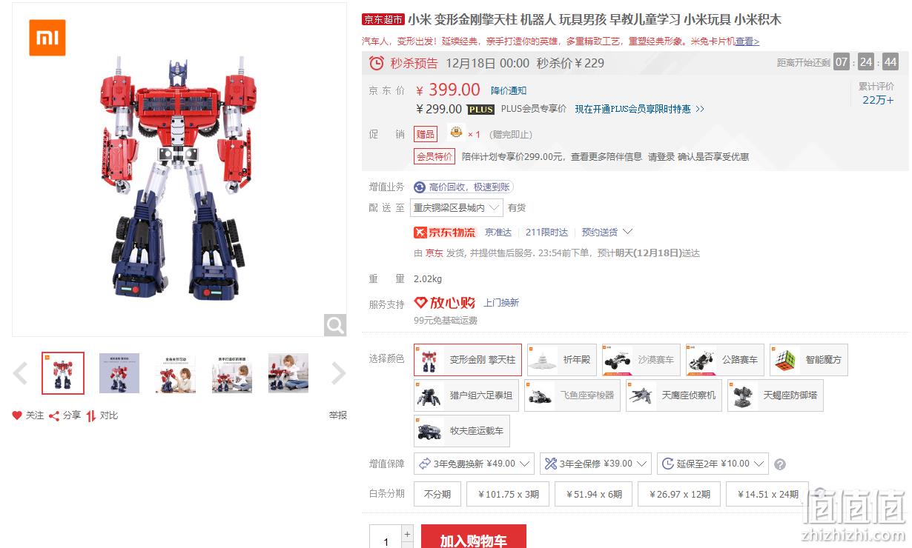Show previous thumbnails with left arrow

[21, 373]
